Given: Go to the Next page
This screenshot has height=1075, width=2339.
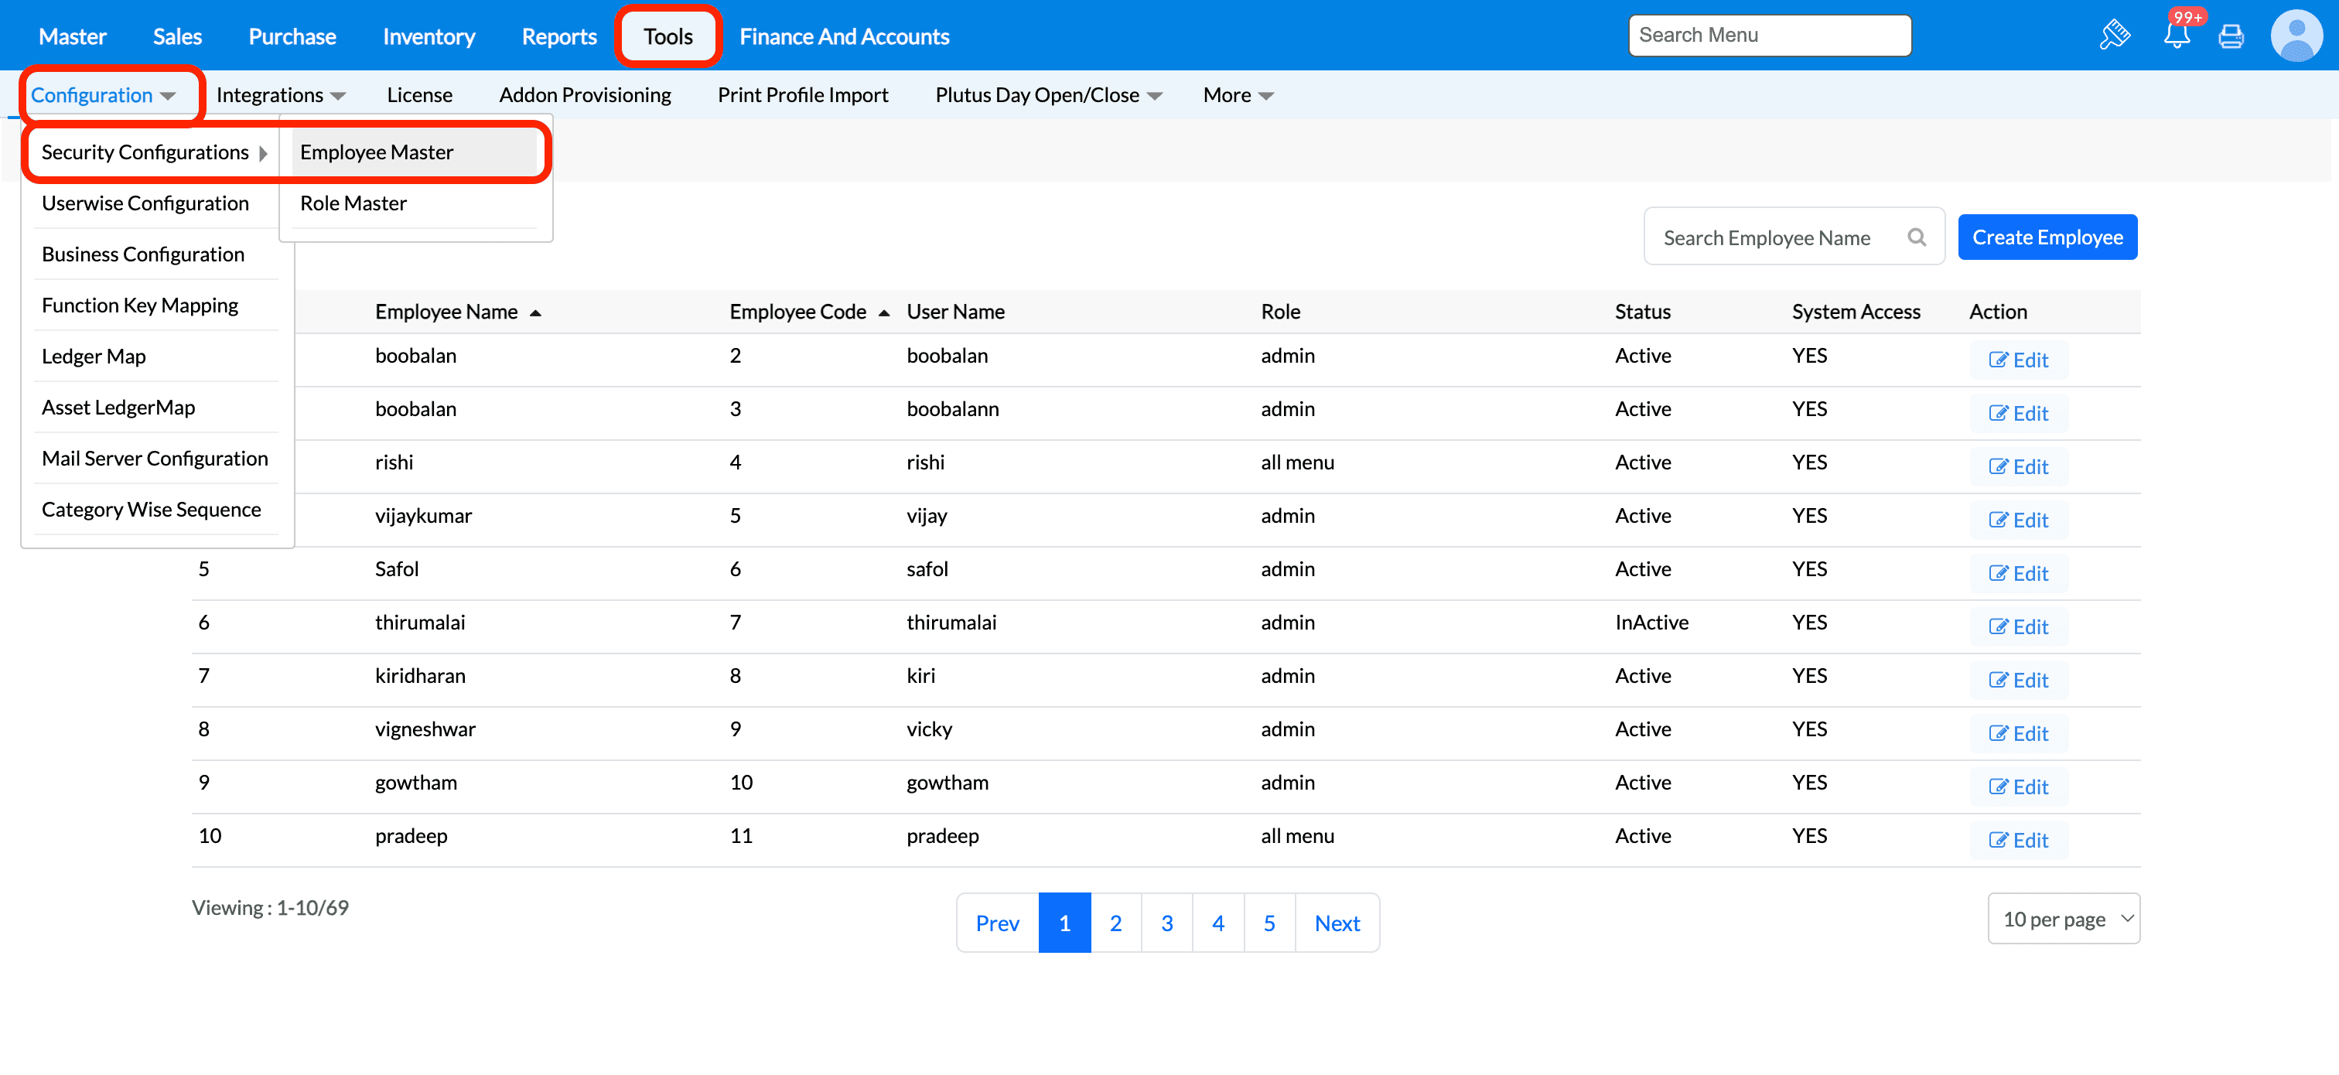Looking at the screenshot, I should coord(1337,923).
